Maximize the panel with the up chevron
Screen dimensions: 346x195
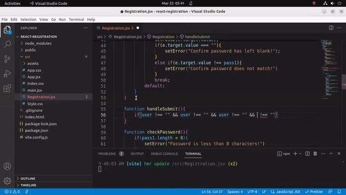331,153
